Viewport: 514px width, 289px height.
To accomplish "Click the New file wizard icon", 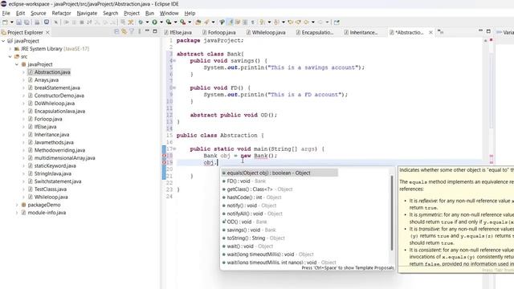I will click(x=5, y=22).
